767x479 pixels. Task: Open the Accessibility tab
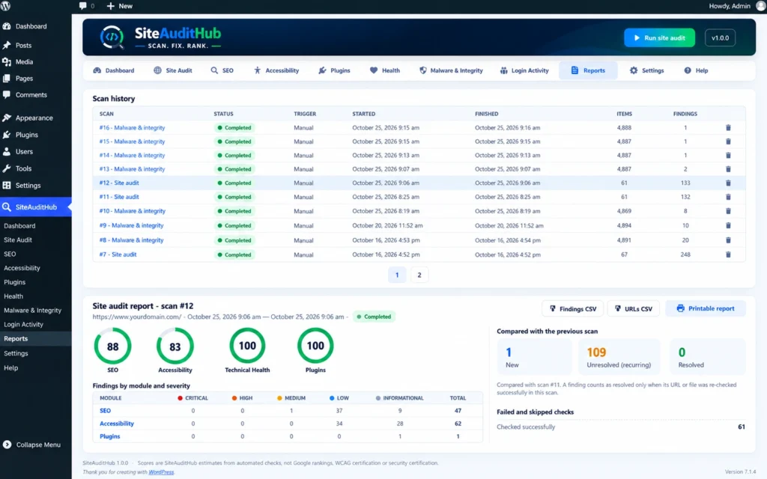[x=276, y=70]
